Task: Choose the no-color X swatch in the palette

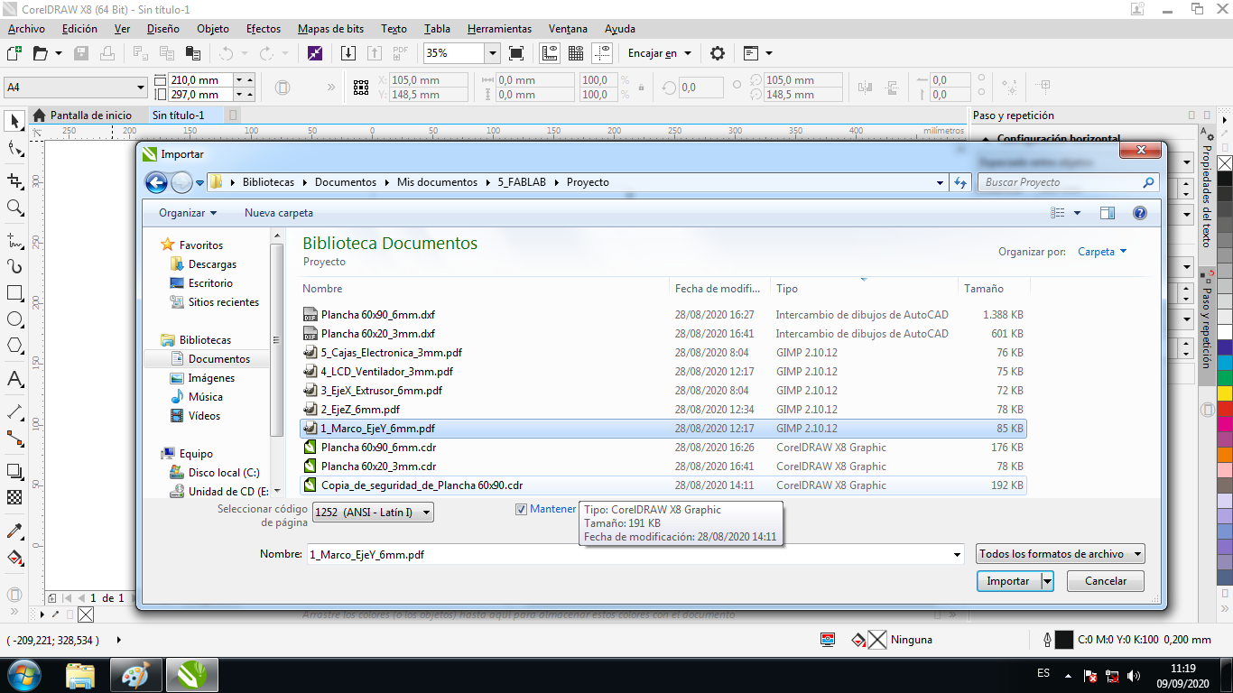Action: point(1225,163)
